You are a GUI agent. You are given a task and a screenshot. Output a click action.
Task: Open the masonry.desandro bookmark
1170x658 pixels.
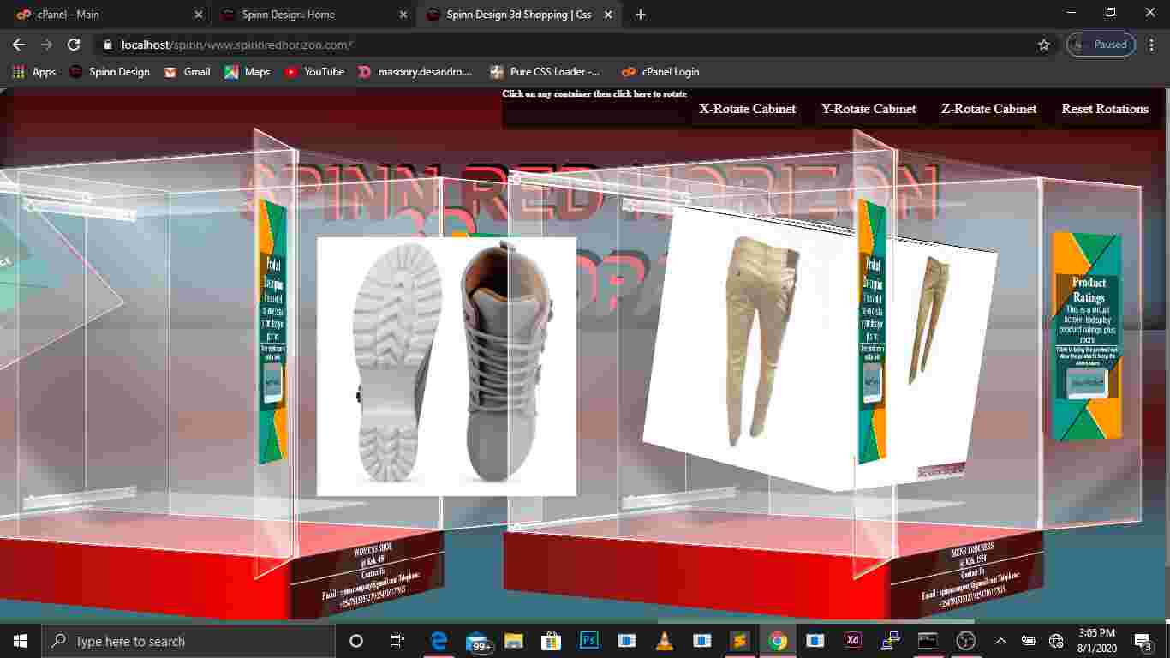coord(415,72)
